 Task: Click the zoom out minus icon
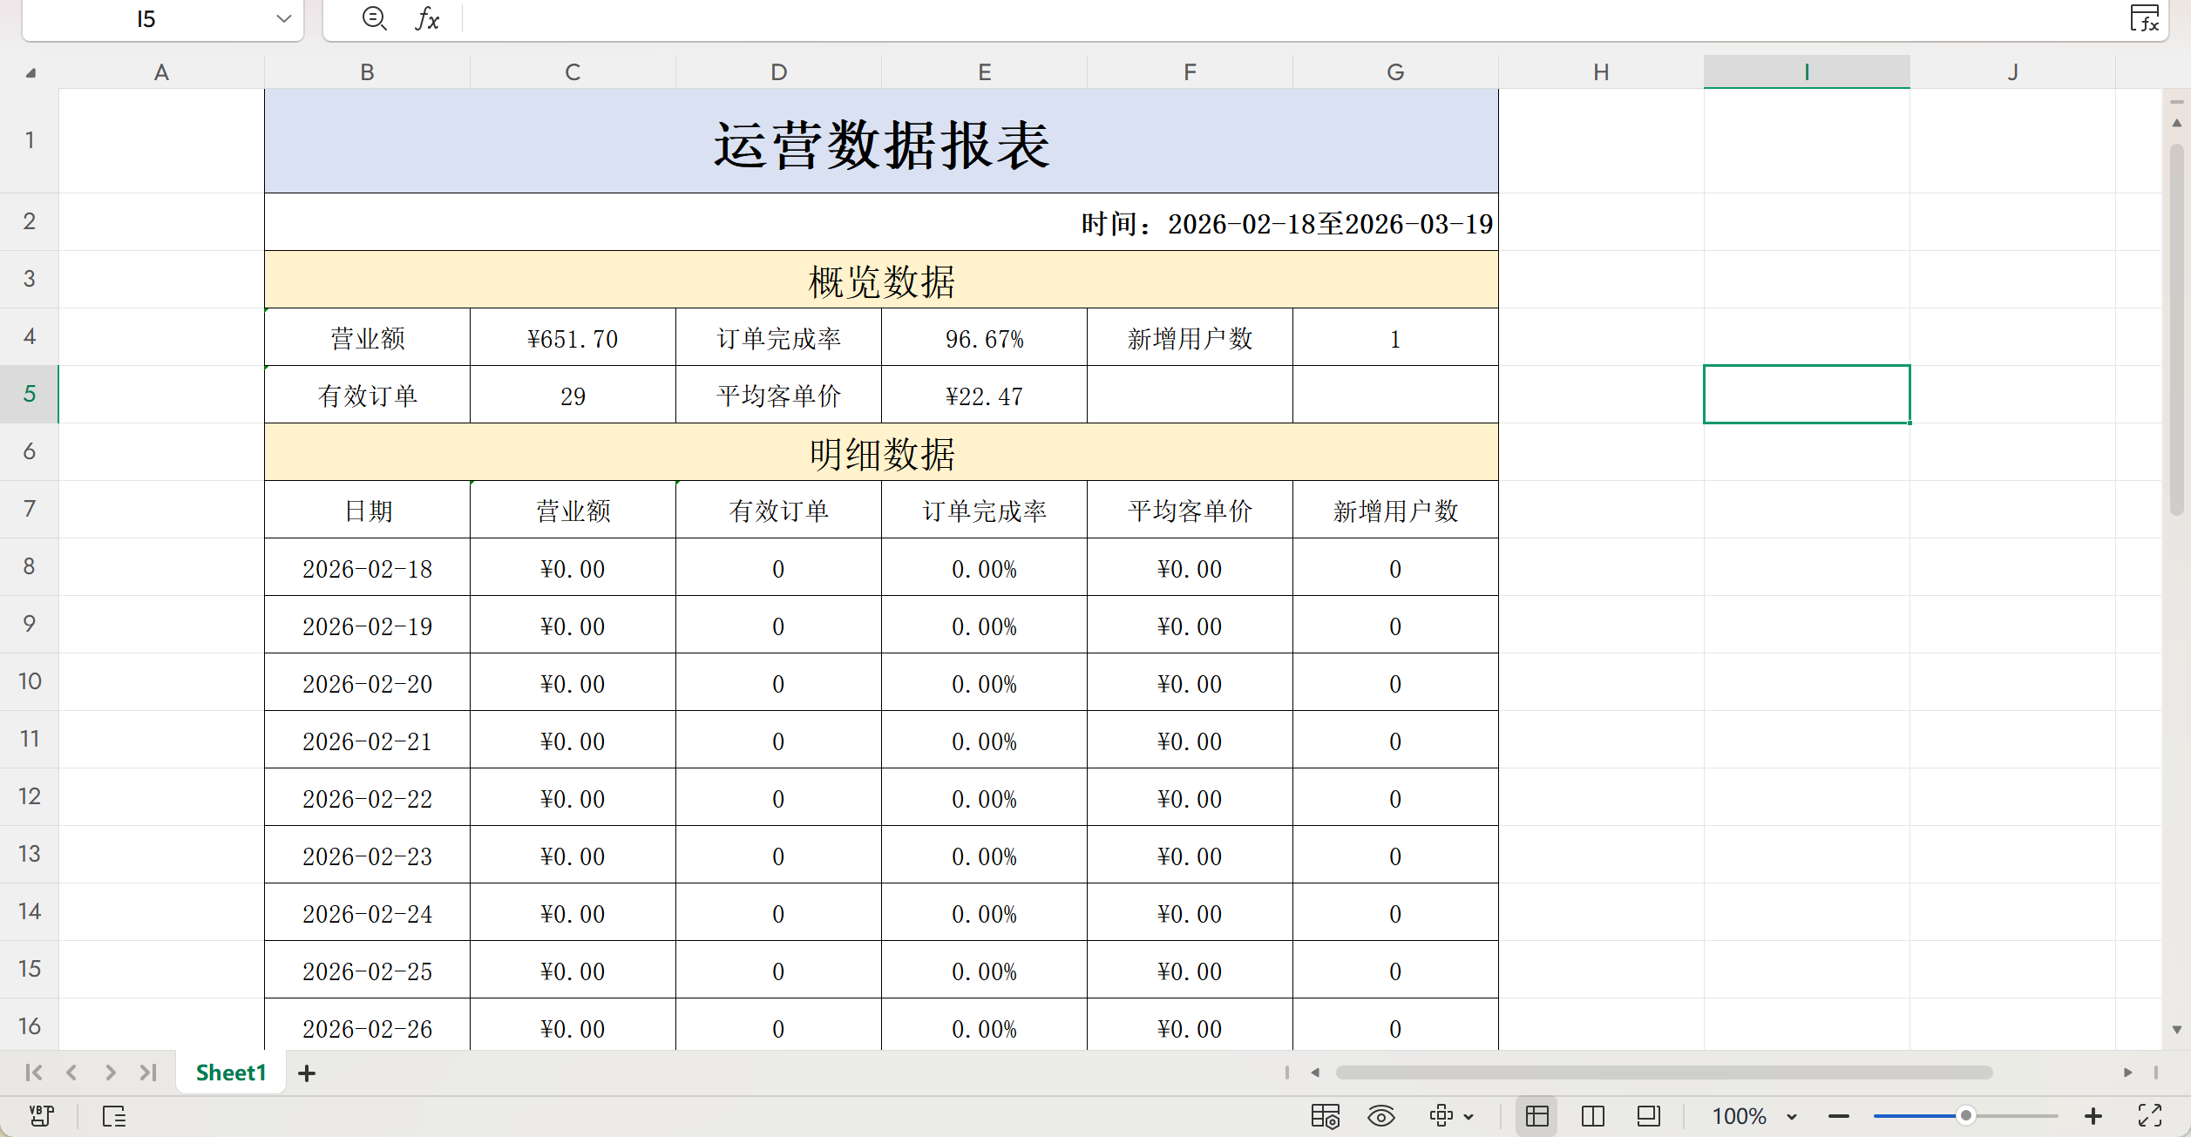[1839, 1116]
